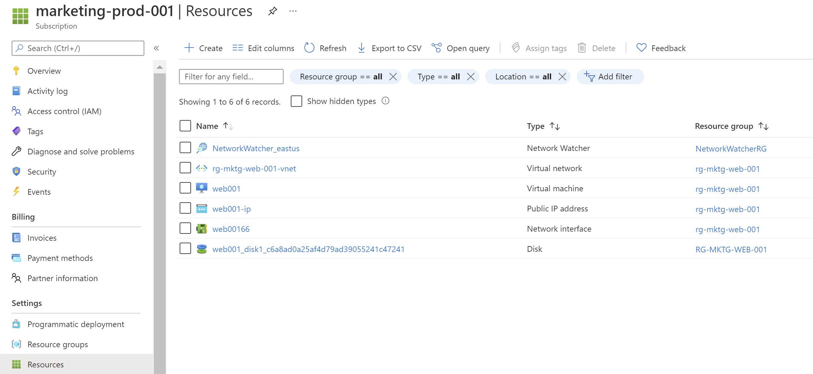Screen dimensions: 813x374
Task: Click the Add filter button
Action: (x=610, y=77)
